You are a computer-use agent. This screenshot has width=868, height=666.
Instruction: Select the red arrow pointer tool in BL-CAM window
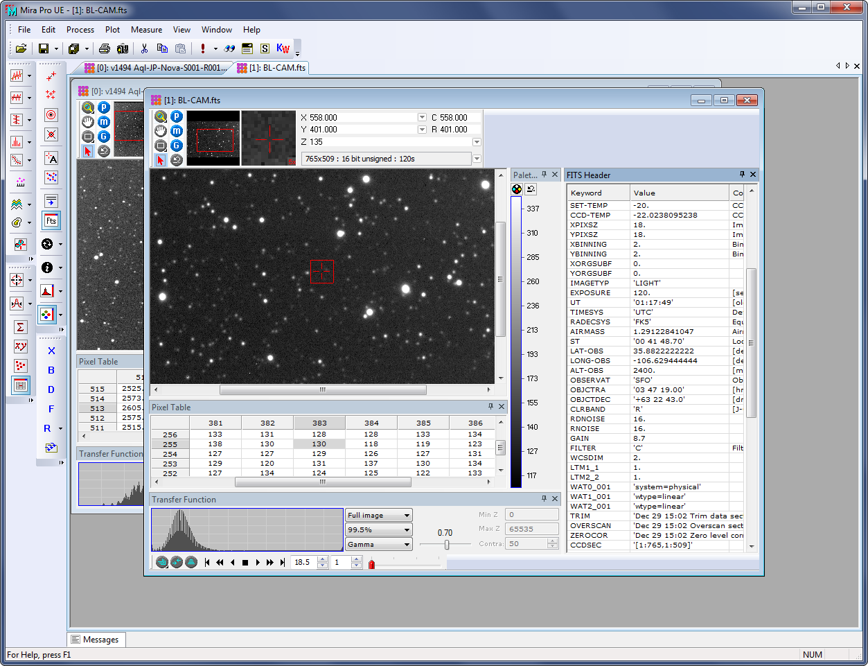click(161, 160)
